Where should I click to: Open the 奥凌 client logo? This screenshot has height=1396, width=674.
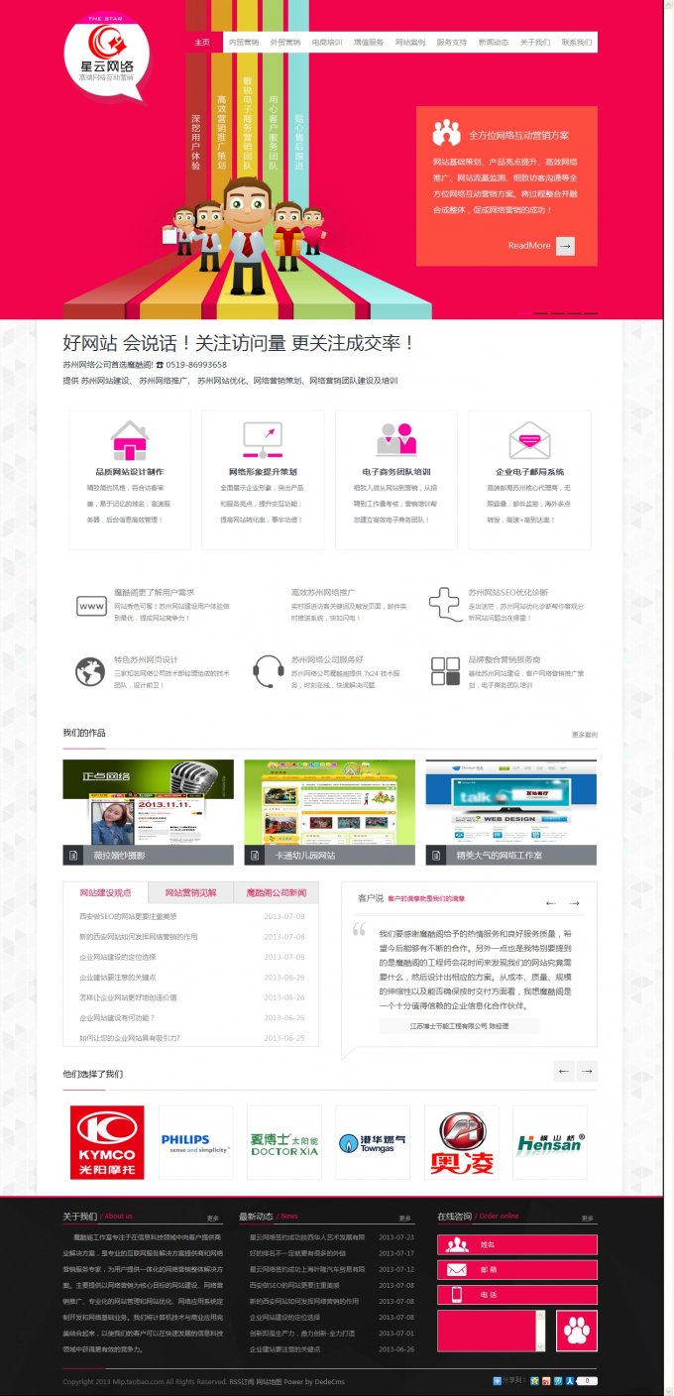tap(461, 1142)
